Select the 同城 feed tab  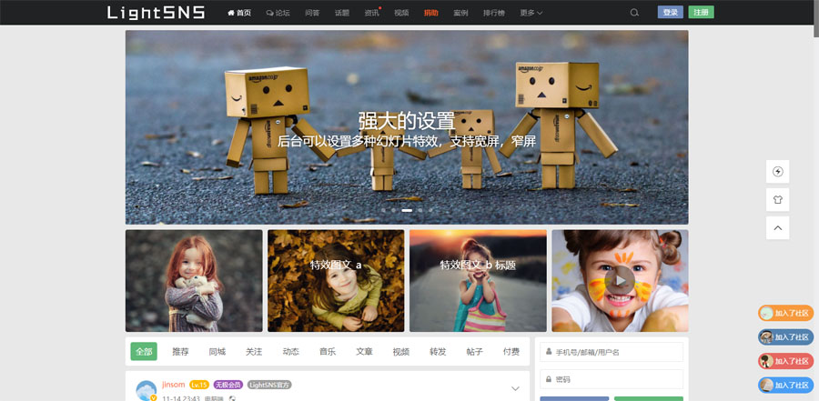pyautogui.click(x=217, y=351)
